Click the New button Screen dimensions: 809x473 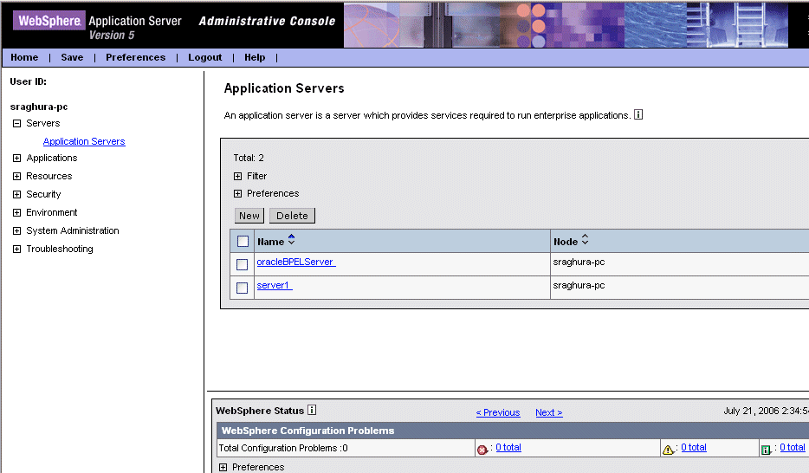click(x=249, y=216)
